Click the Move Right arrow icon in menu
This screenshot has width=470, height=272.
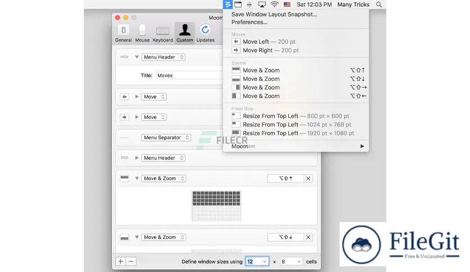tap(236, 51)
